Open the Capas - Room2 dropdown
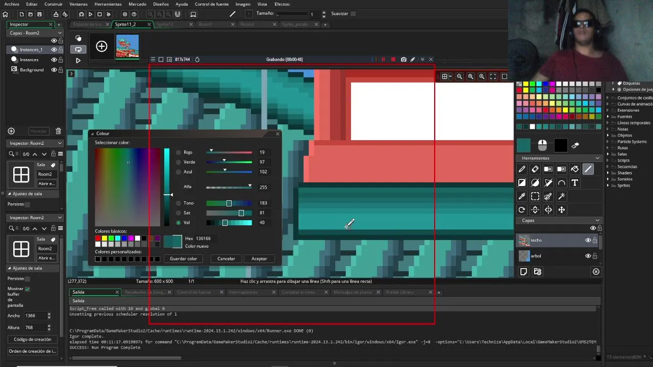The width and height of the screenshot is (653, 367). tap(35, 33)
